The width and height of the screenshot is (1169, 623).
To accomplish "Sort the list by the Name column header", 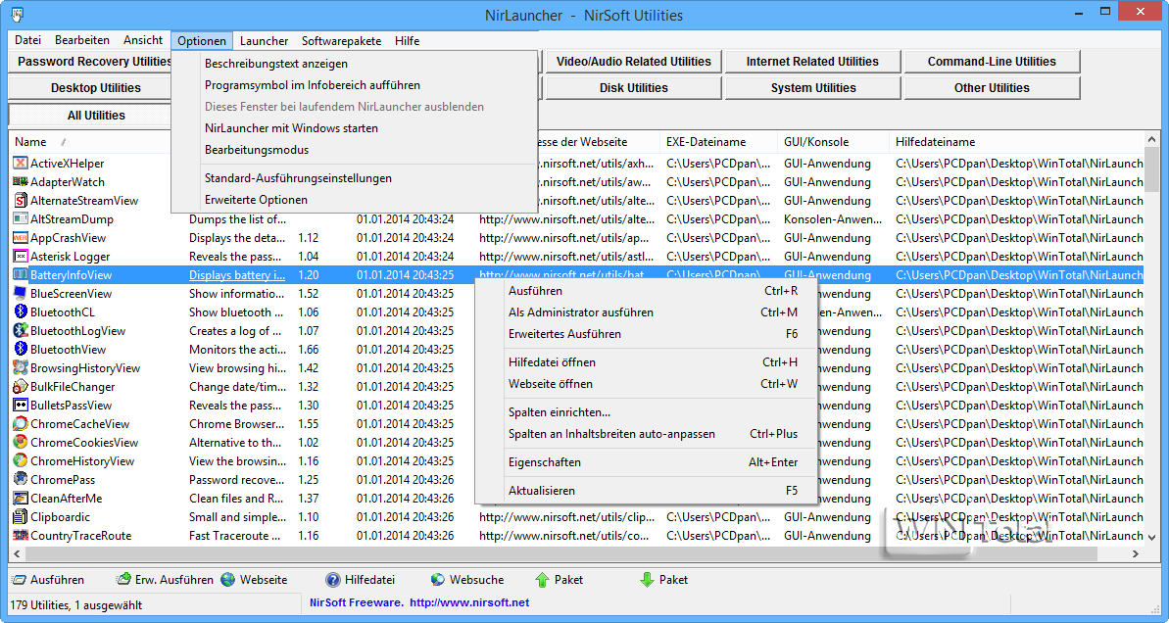I will click(x=31, y=142).
